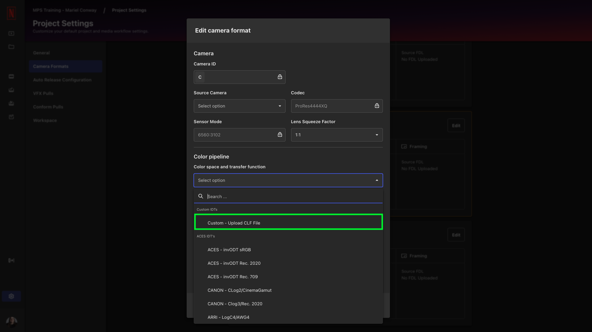
Task: Open the Source Camera dropdown
Action: point(239,106)
